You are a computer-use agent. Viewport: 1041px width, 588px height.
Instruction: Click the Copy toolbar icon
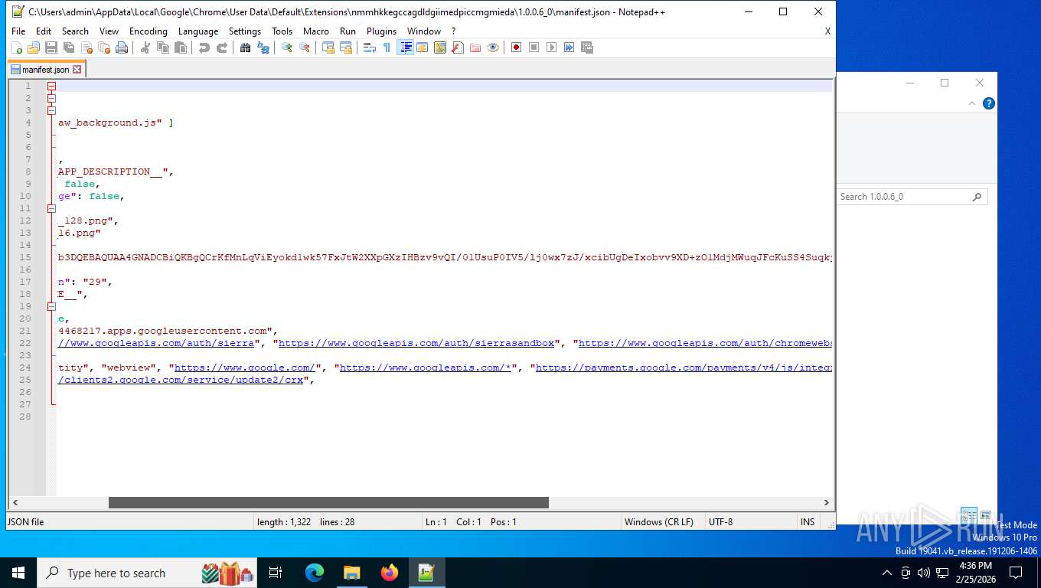162,47
